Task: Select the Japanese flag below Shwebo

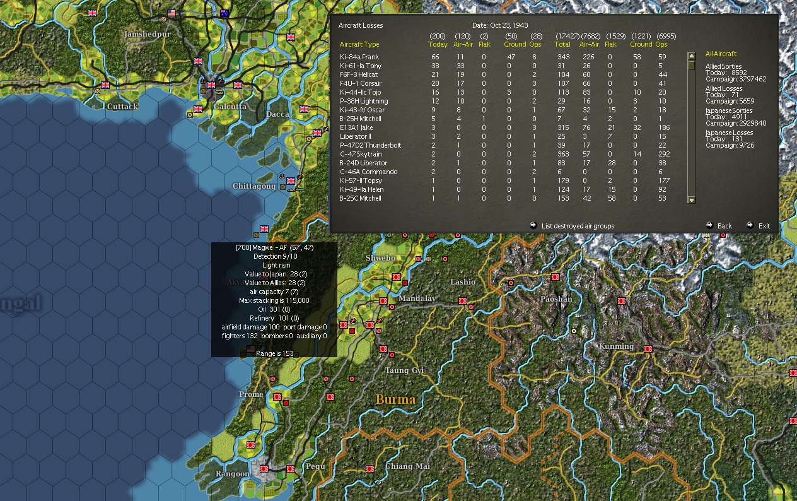Action: (x=397, y=277)
